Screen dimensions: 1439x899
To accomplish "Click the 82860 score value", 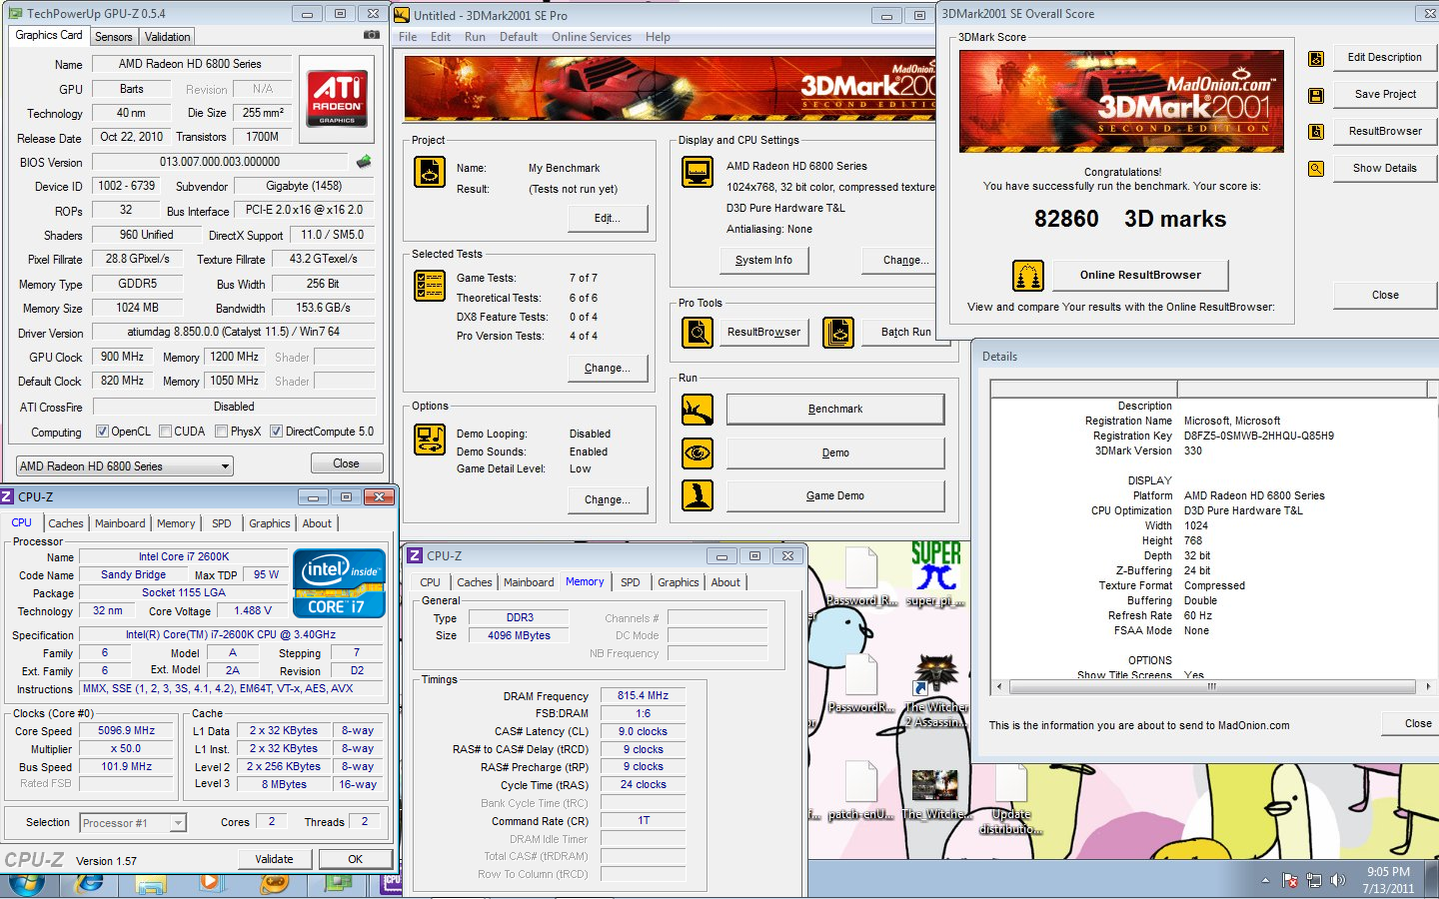I will [1066, 219].
